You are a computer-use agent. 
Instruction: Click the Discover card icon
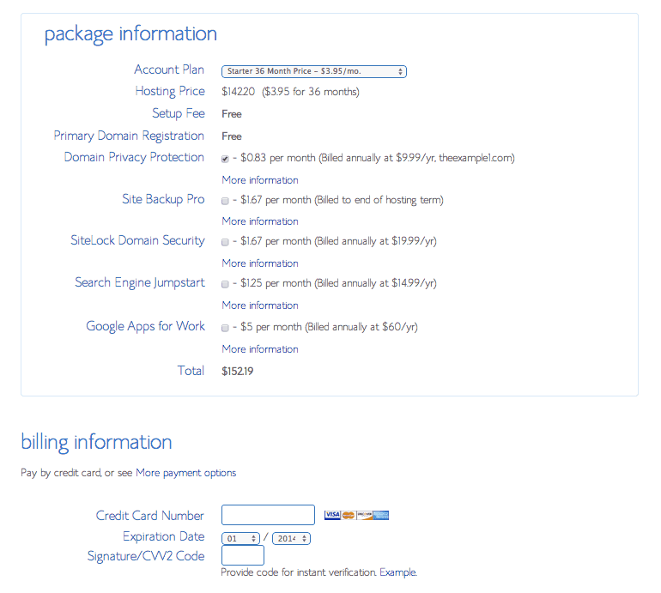click(365, 515)
